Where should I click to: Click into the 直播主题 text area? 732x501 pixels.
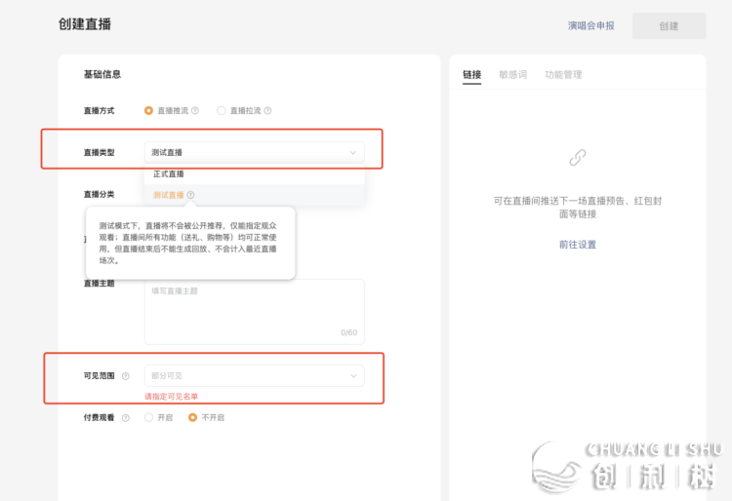coord(254,311)
